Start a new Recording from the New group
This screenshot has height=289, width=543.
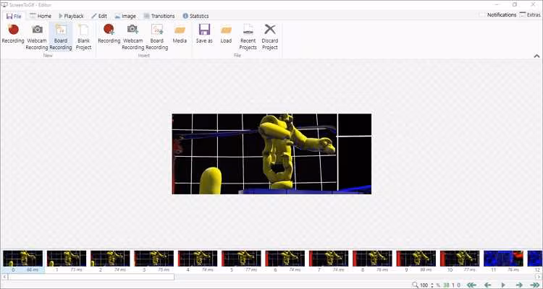tap(13, 35)
